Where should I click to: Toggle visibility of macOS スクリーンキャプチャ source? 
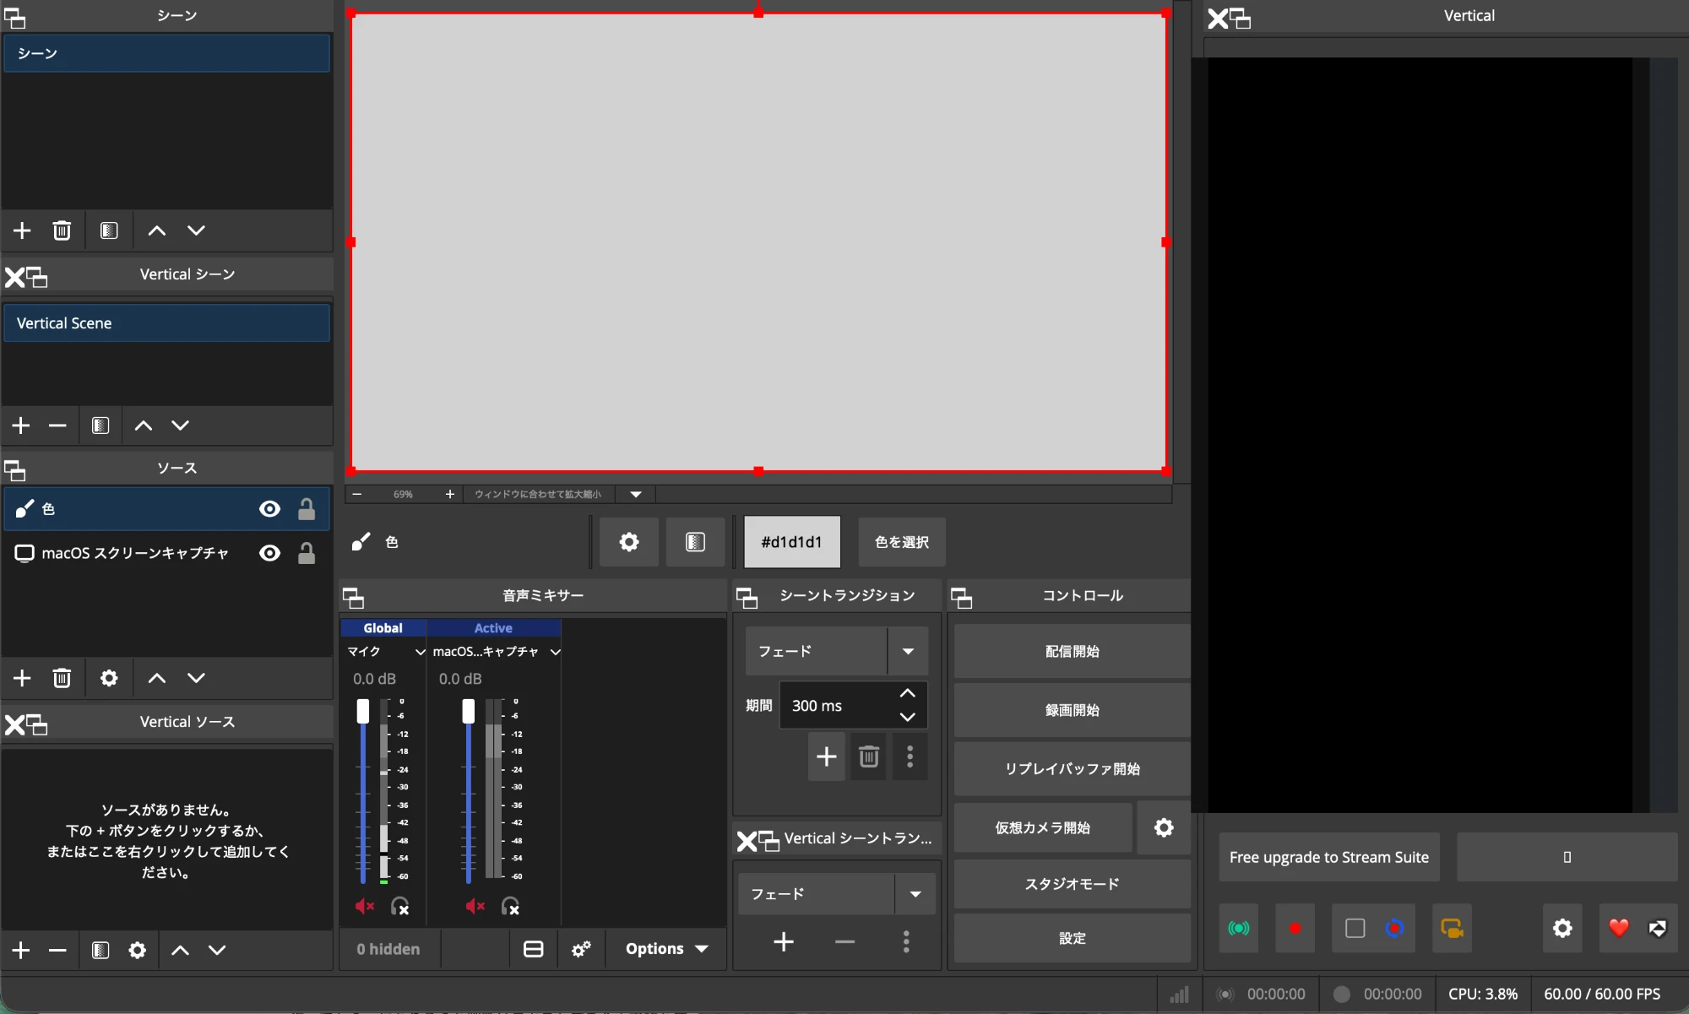tap(270, 553)
